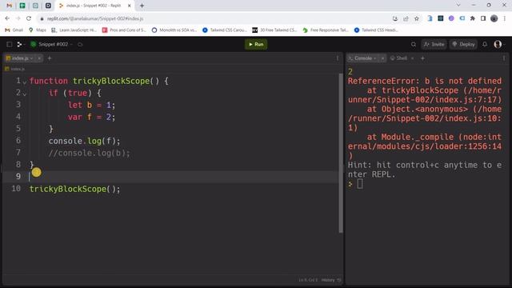Open the Tailwind CSS Carousel bookmark
The image size is (512, 288).
[225, 30]
